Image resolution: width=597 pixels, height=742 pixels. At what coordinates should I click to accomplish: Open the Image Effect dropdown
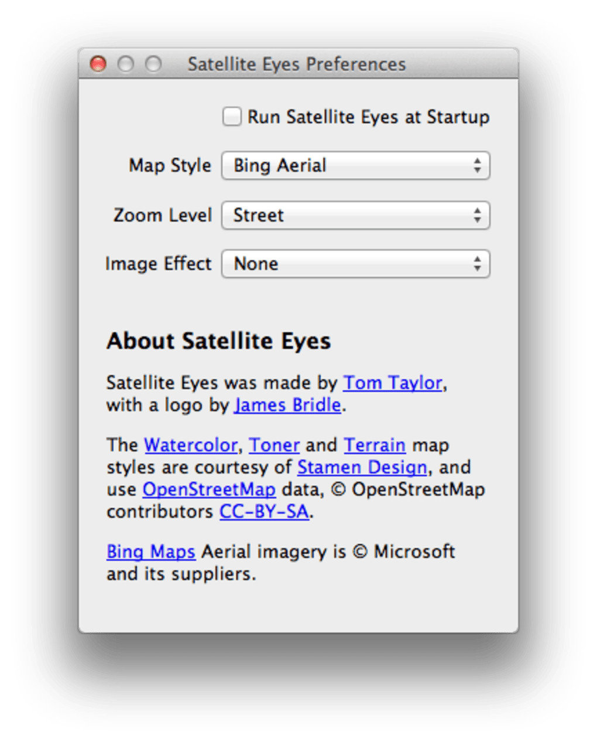tap(355, 264)
